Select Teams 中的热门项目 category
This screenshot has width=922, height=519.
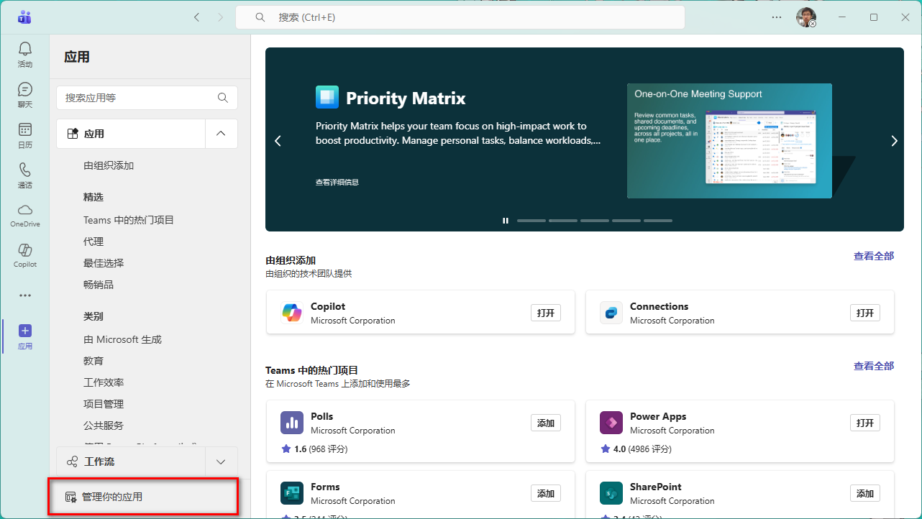pyautogui.click(x=129, y=220)
